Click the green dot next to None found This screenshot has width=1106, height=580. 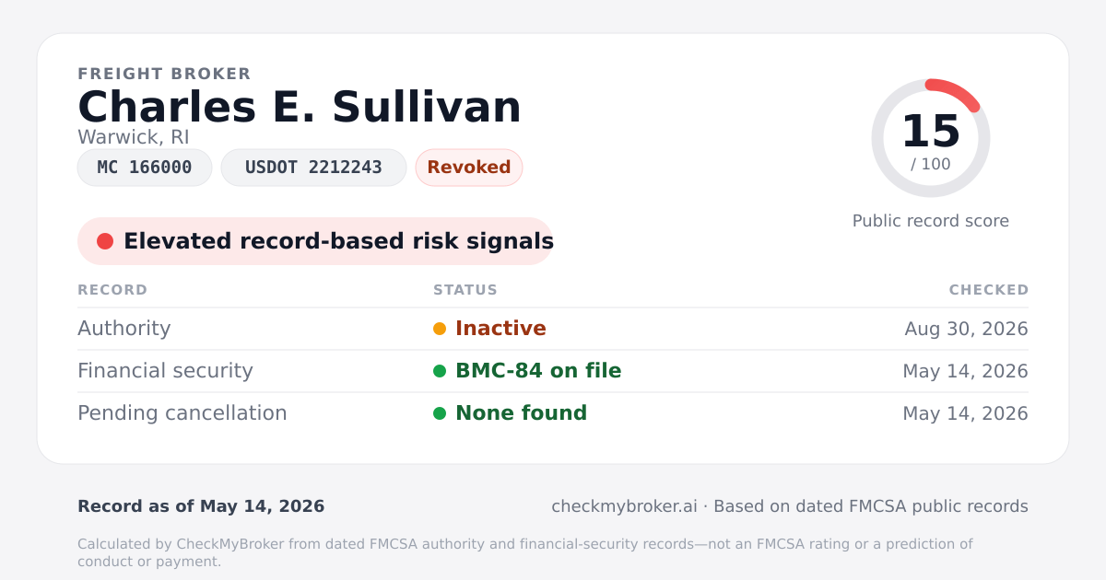click(x=440, y=413)
